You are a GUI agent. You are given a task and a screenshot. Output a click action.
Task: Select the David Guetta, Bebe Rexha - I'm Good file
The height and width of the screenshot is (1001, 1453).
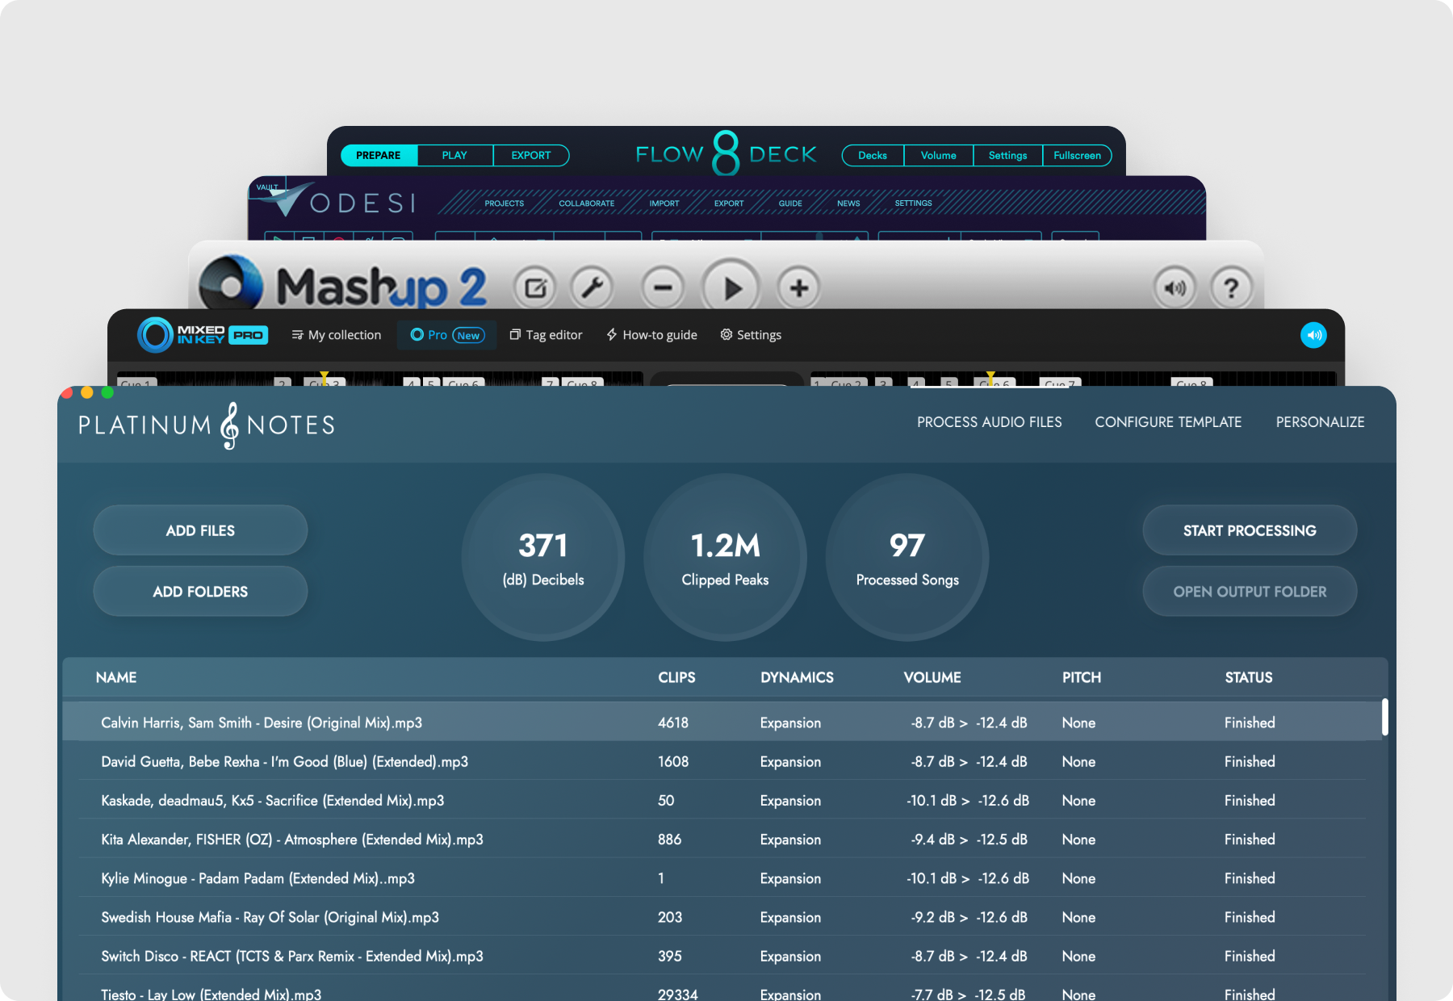click(722, 761)
